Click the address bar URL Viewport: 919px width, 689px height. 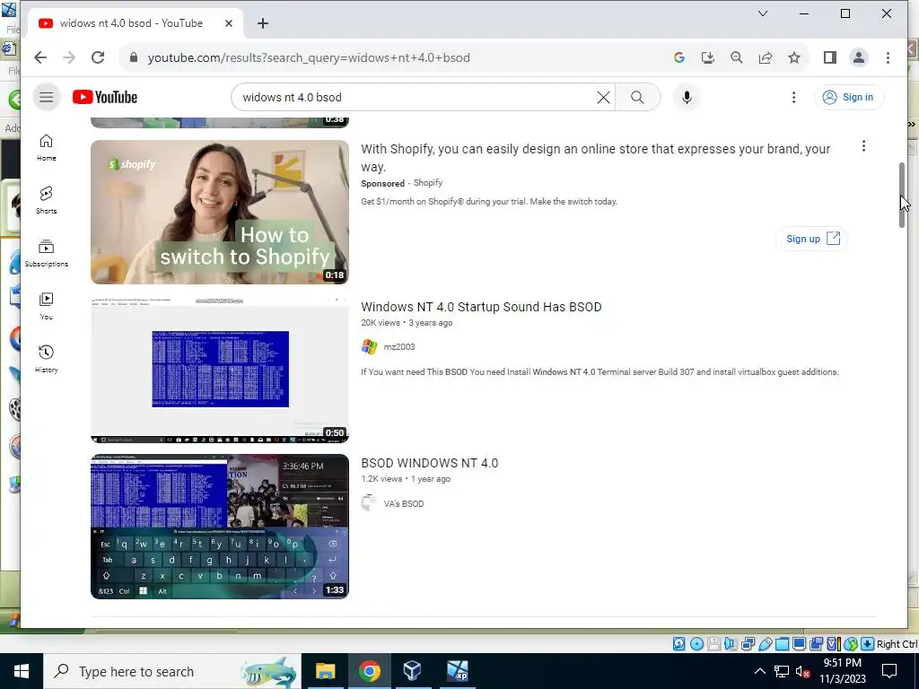309,58
